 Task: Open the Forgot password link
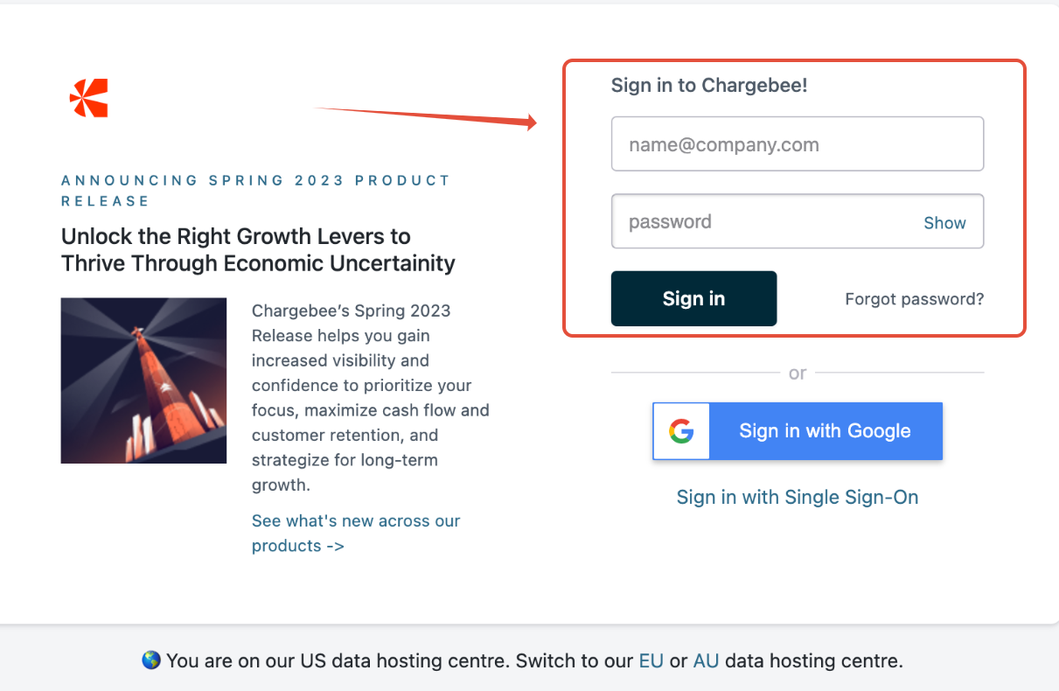pyautogui.click(x=914, y=299)
